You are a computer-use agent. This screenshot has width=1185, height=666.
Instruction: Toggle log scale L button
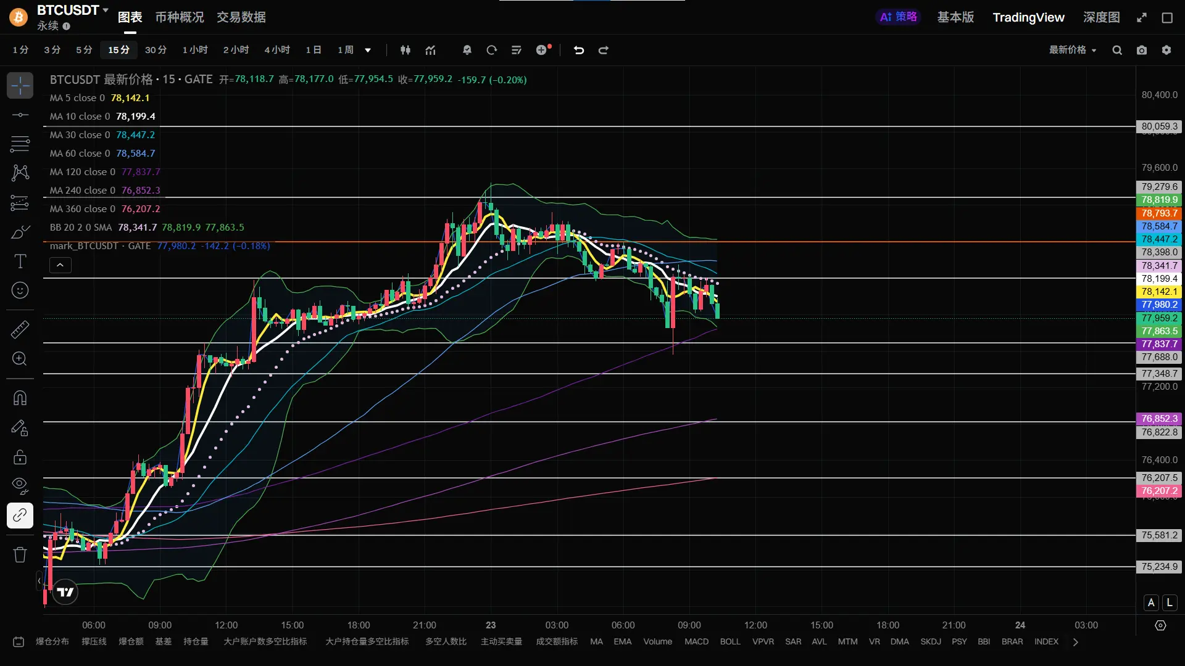[x=1170, y=602]
